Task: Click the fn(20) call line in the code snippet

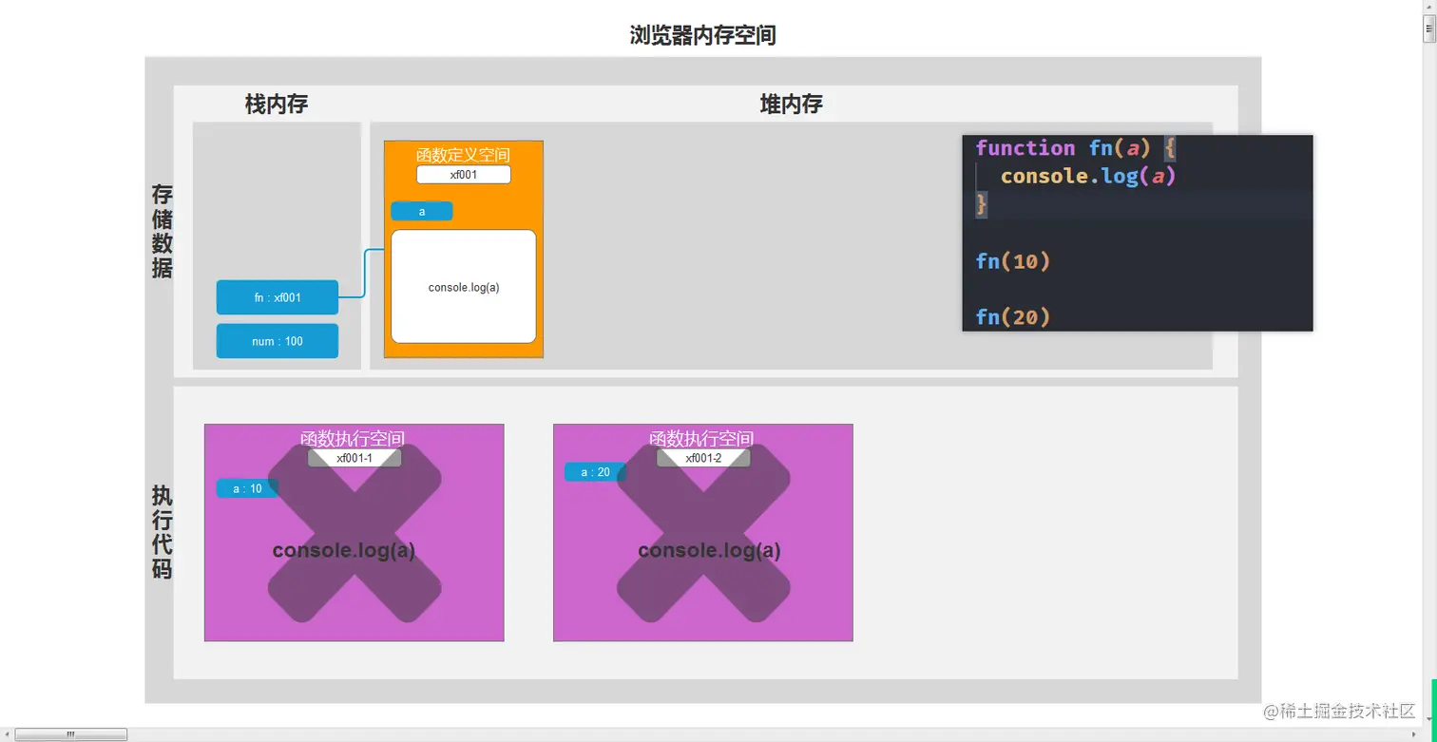Action: (x=1013, y=316)
